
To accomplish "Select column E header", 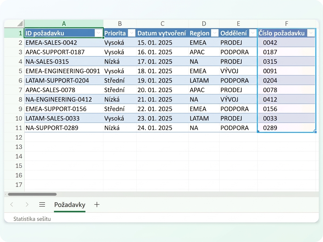I will 238,24.
